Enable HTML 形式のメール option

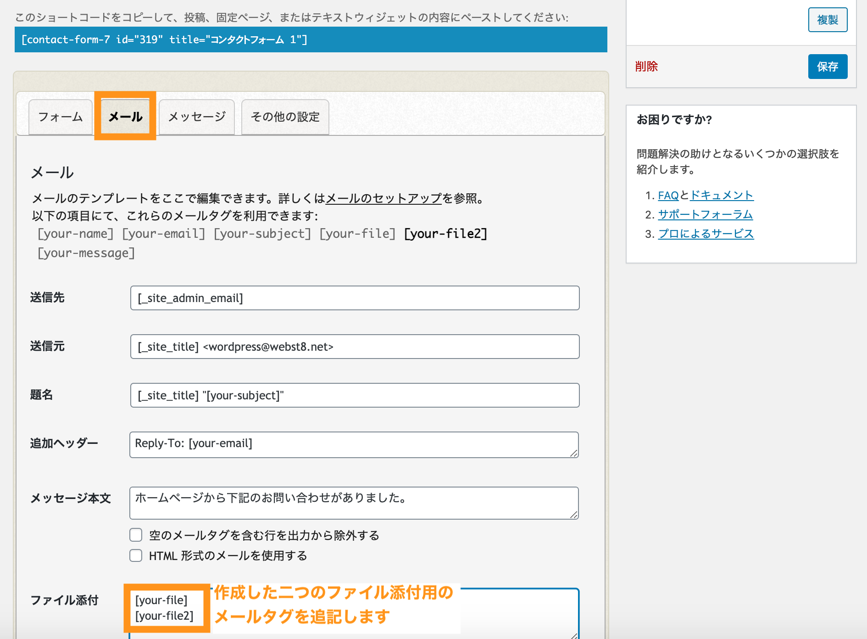tap(135, 555)
